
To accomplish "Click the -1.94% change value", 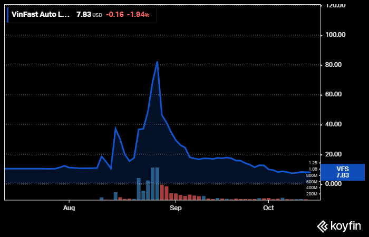I will click(138, 14).
